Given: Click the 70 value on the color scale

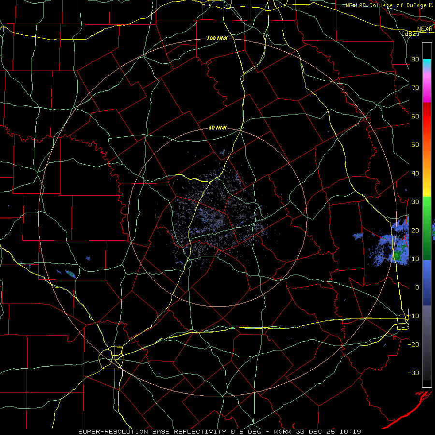Looking at the screenshot, I should [x=415, y=87].
